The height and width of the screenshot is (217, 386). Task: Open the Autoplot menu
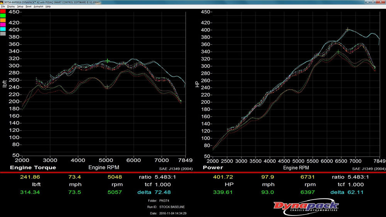[38, 7]
